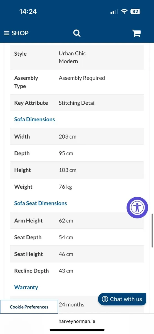
Task: Tap the search magnifier icon
Action: click(77, 33)
